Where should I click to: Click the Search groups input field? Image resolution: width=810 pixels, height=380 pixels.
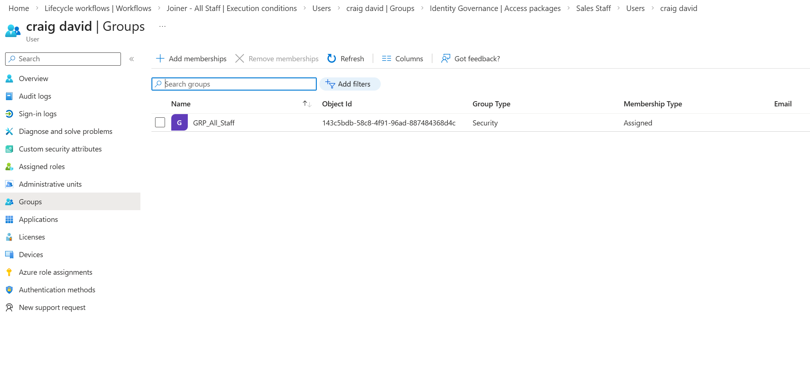point(234,84)
